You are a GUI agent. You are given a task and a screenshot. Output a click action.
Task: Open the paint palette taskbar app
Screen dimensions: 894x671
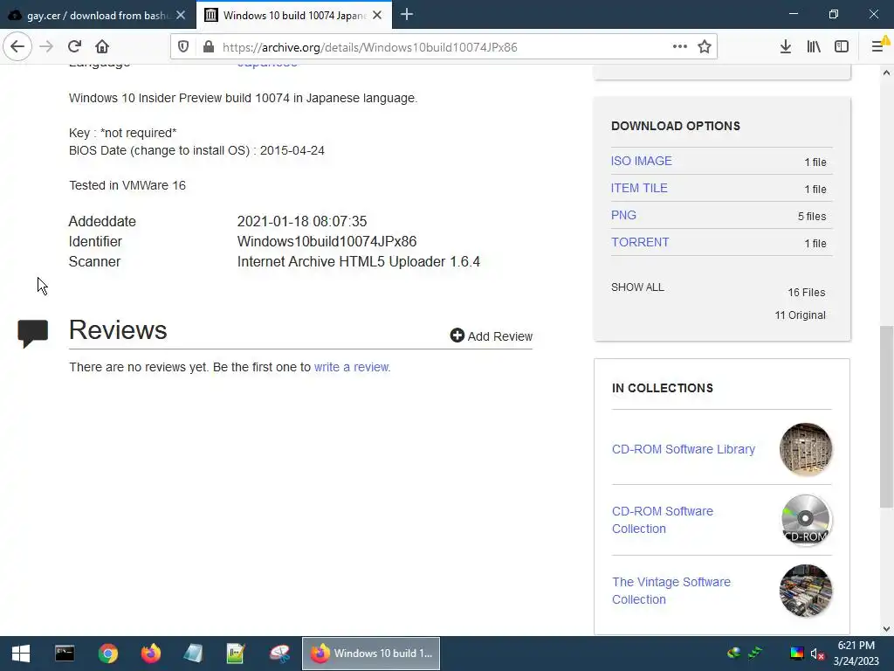tap(279, 654)
